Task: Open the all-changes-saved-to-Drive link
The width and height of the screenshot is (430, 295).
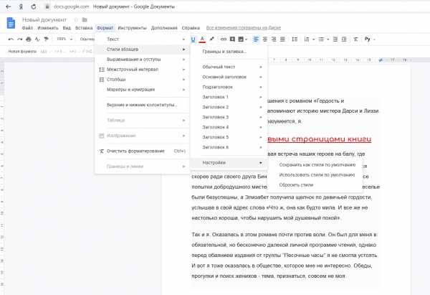Action: (x=244, y=28)
